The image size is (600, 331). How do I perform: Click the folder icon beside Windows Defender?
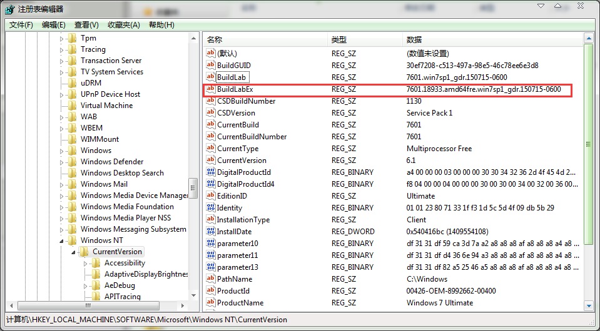tap(73, 162)
